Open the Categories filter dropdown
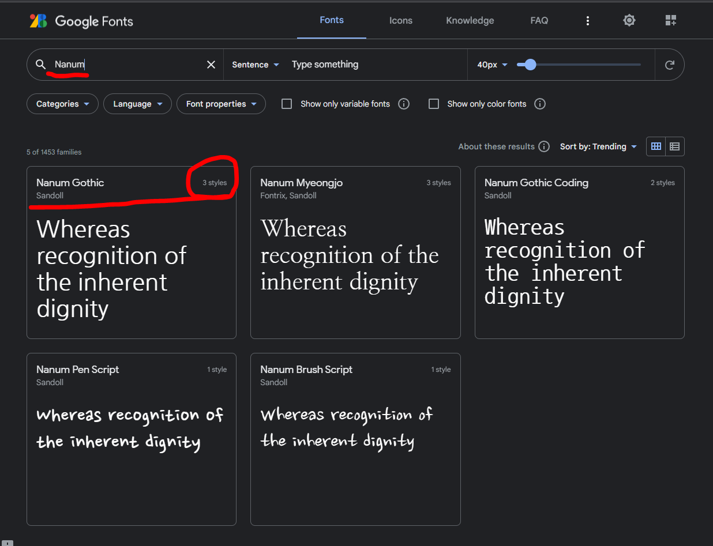Image resolution: width=713 pixels, height=546 pixels. tap(62, 104)
